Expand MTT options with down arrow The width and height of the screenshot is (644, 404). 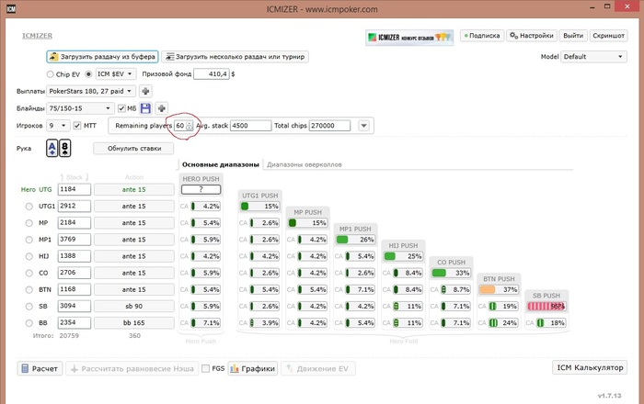[364, 126]
